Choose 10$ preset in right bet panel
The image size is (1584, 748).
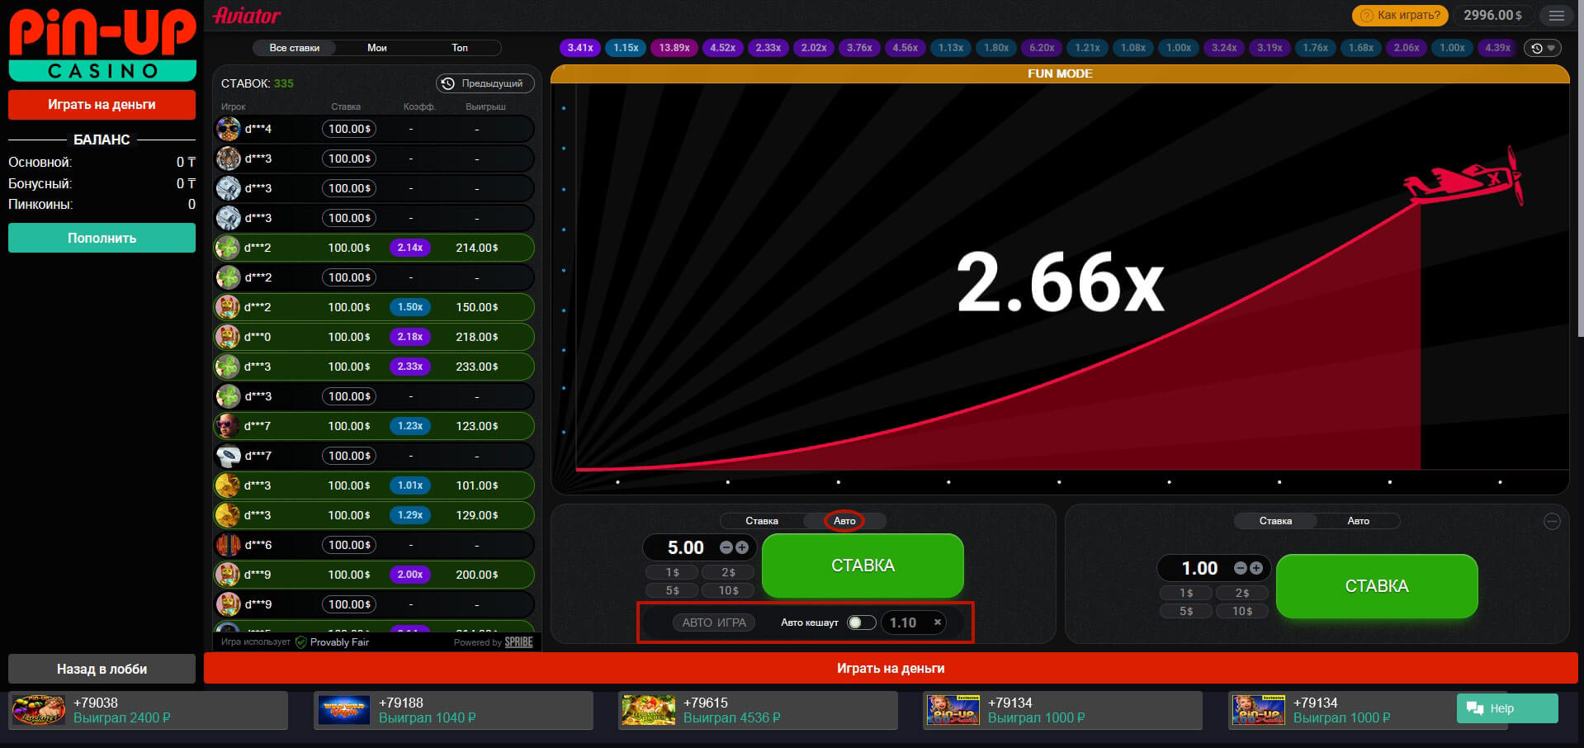point(1242,611)
